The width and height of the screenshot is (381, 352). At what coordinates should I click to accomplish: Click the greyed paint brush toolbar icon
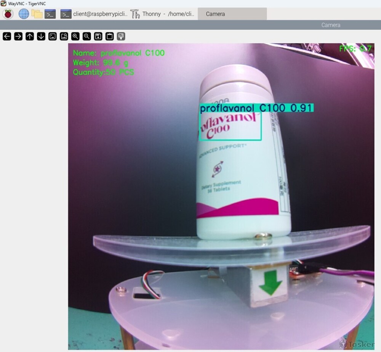coord(121,37)
